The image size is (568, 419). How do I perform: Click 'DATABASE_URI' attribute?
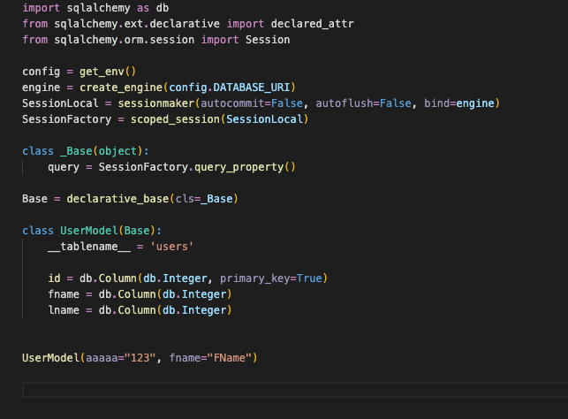click(252, 88)
